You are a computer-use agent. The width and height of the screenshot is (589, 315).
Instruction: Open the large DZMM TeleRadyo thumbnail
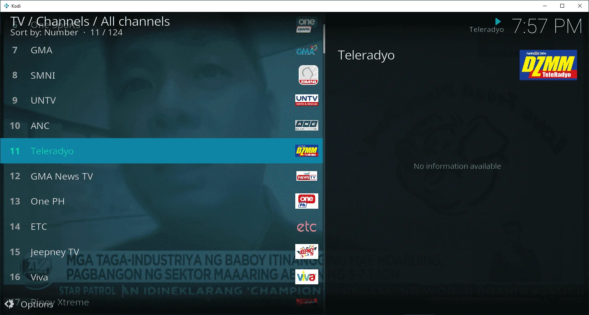pyautogui.click(x=548, y=65)
